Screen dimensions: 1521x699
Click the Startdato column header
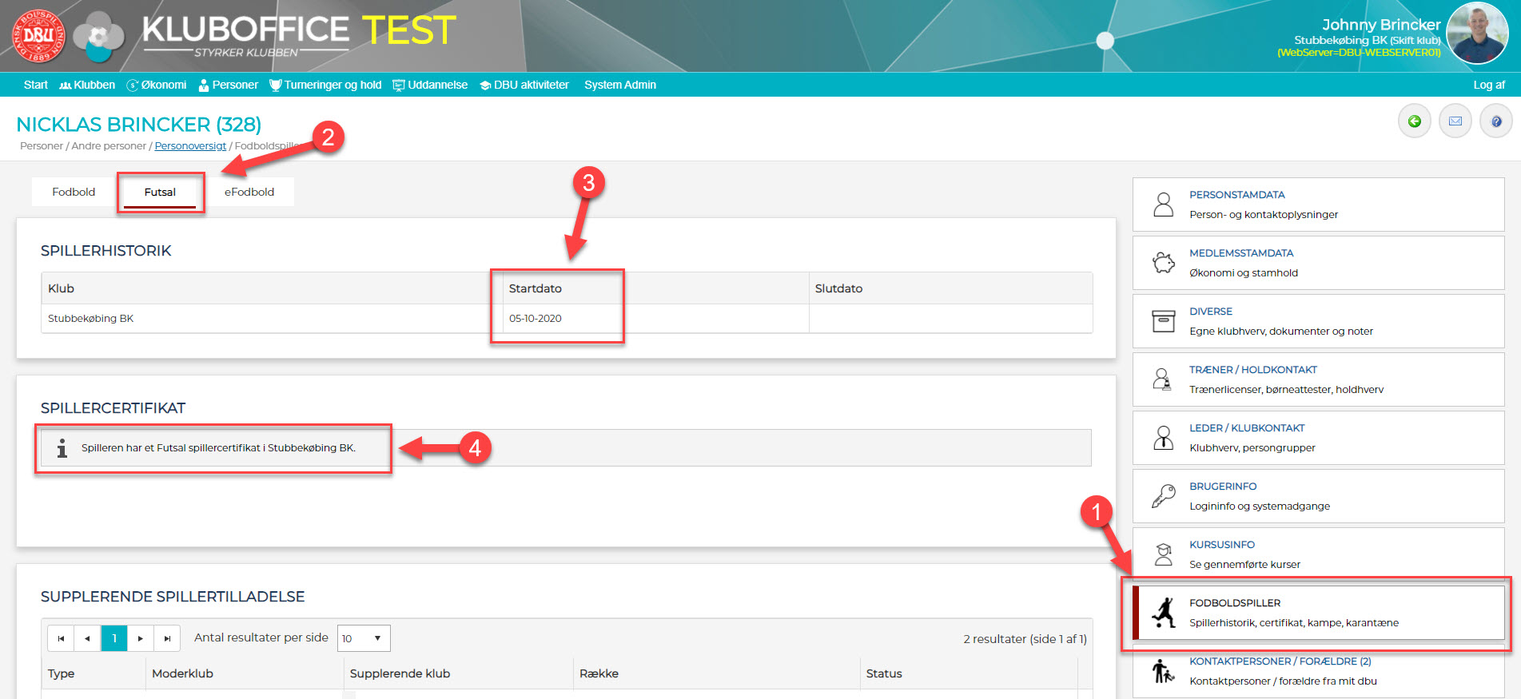(x=655, y=288)
